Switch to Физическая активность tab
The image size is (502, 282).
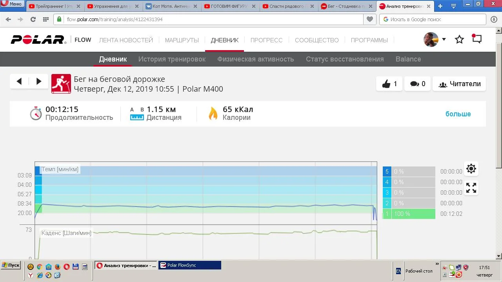pos(256,59)
